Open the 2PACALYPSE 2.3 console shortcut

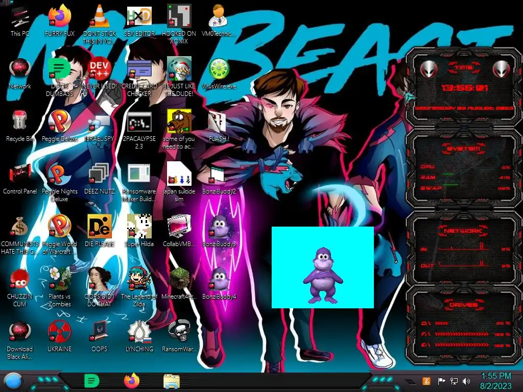pos(139,130)
